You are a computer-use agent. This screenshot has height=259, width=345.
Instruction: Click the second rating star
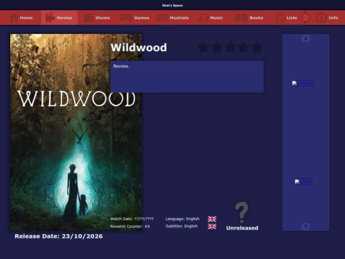tap(217, 47)
